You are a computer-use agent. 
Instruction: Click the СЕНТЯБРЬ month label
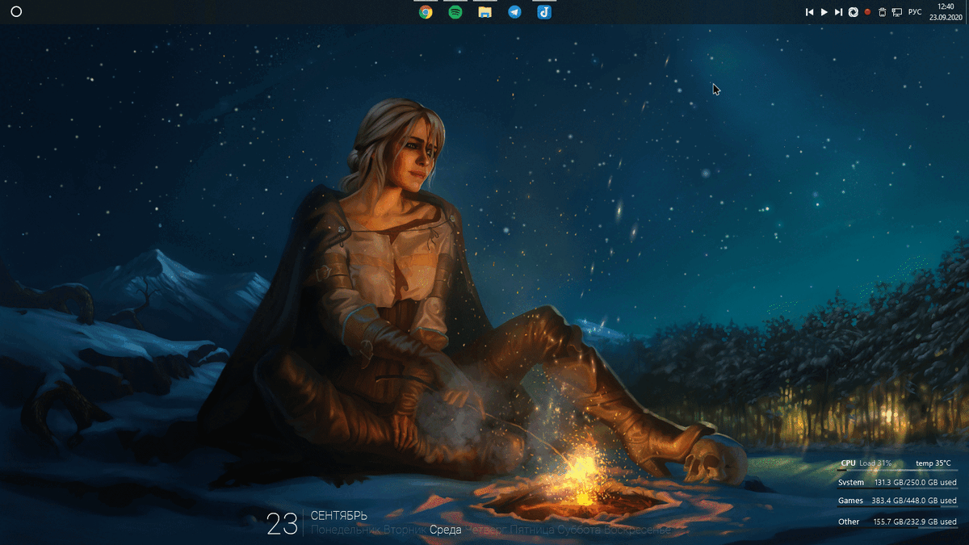339,515
